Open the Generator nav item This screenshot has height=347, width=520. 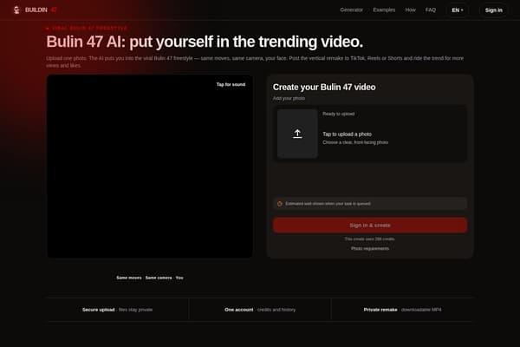coord(352,10)
